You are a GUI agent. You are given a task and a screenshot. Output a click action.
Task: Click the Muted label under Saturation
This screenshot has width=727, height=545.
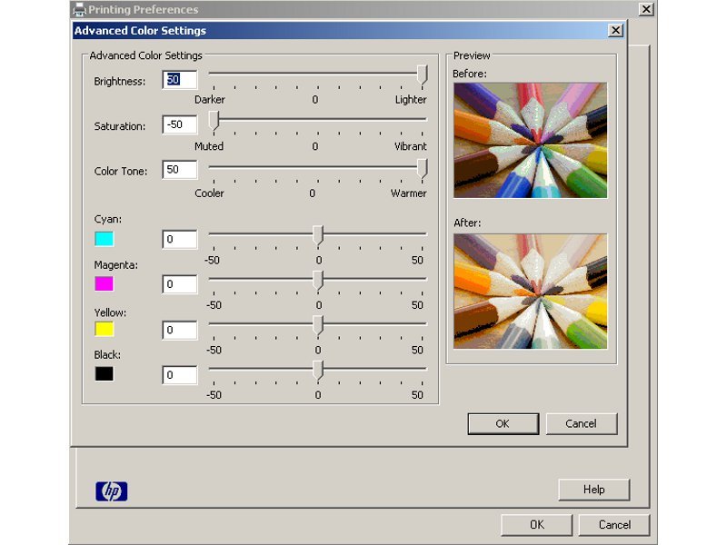[x=209, y=146]
